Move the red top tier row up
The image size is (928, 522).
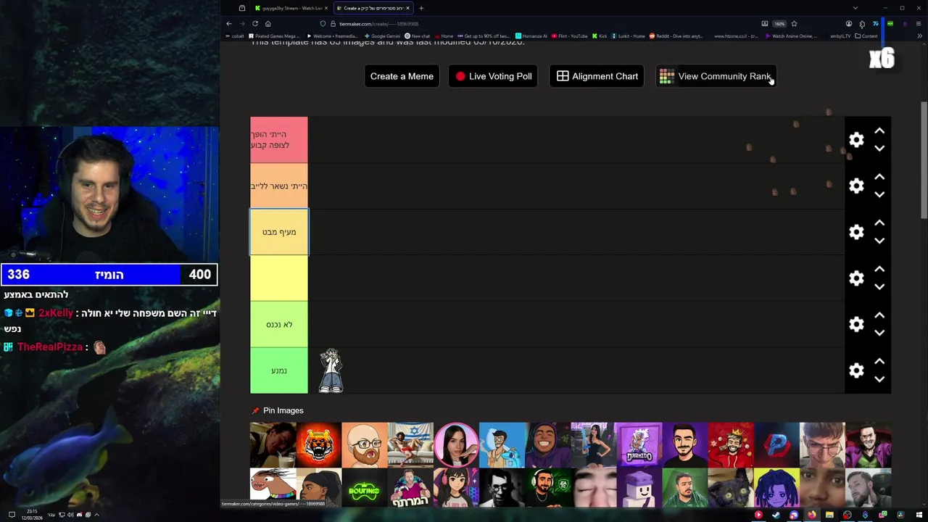(x=879, y=131)
